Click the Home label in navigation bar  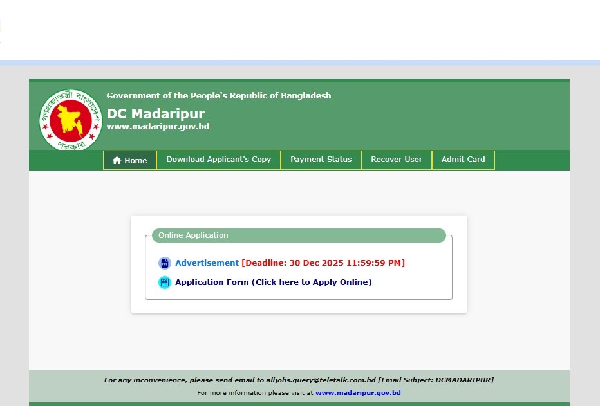(136, 161)
